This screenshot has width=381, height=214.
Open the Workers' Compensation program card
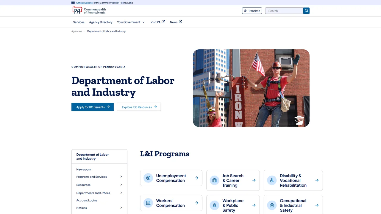171,203
